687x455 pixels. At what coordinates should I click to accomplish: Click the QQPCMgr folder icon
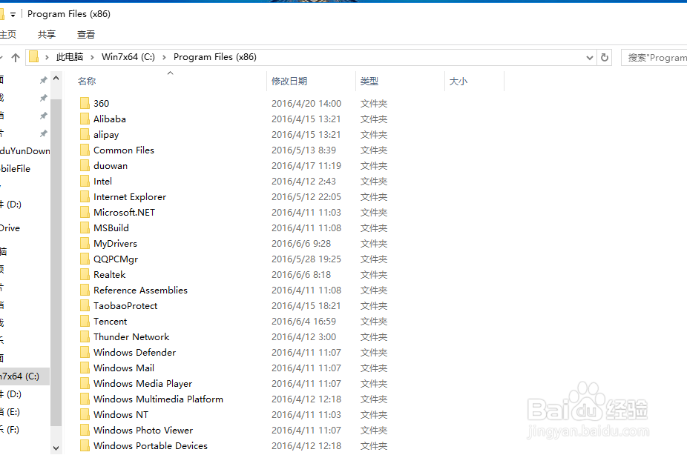coord(85,259)
